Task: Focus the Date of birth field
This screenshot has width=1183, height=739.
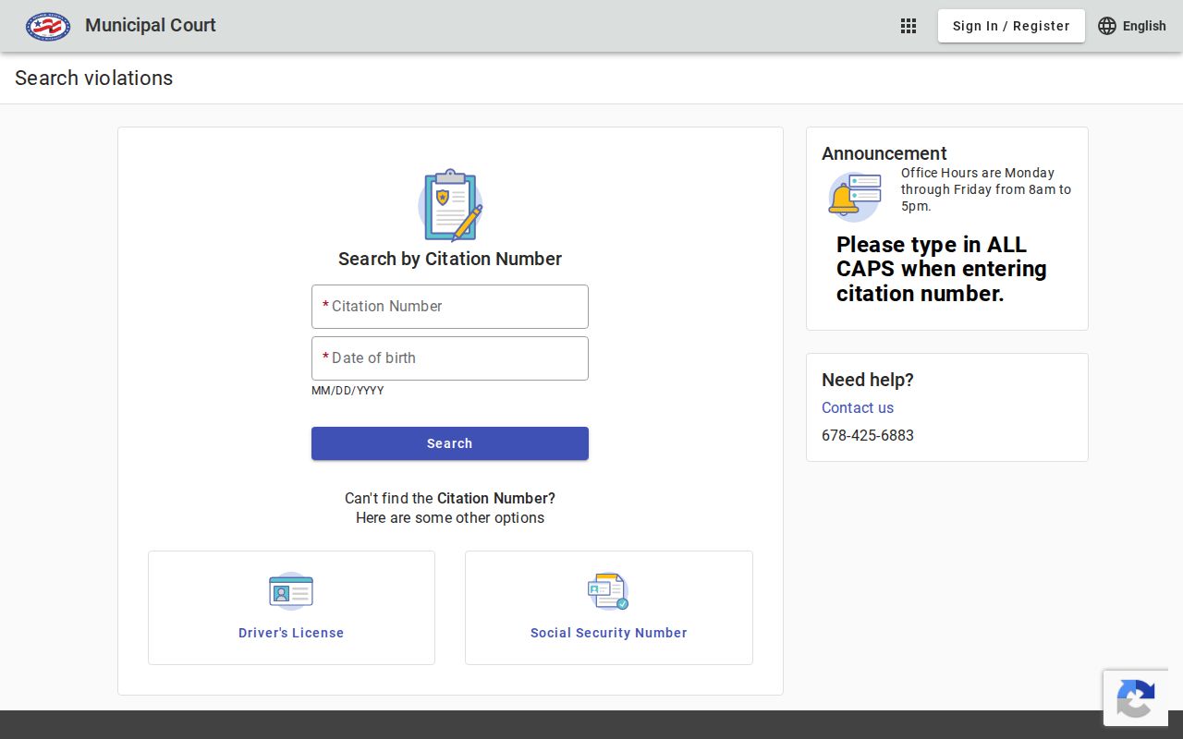Action: click(450, 358)
